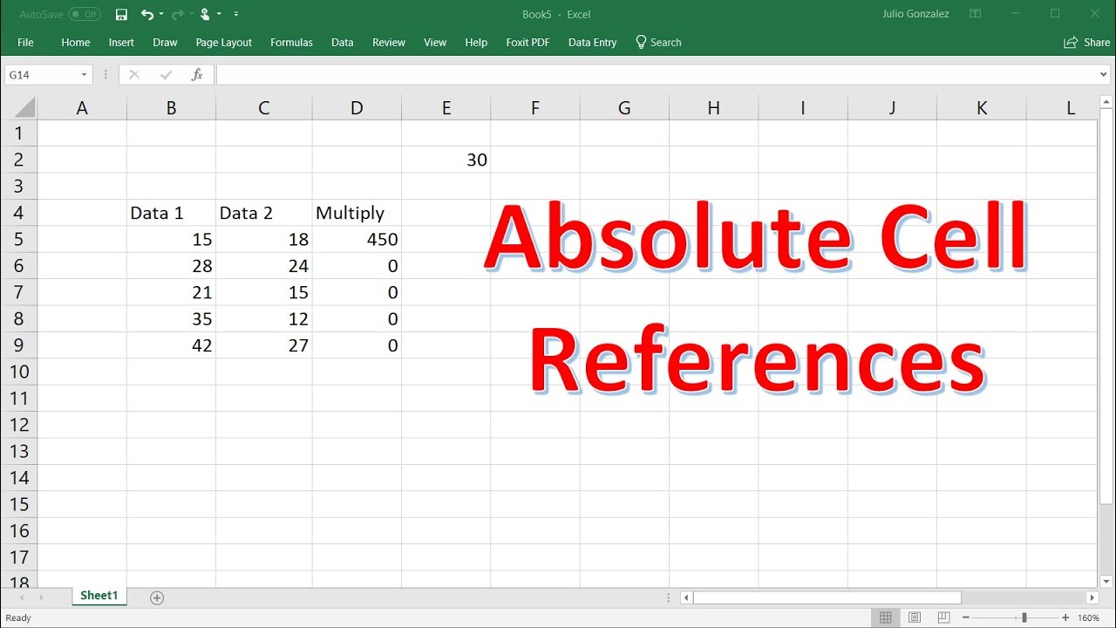Image resolution: width=1116 pixels, height=628 pixels.
Task: Select Normal view icon in status bar
Action: 886,617
